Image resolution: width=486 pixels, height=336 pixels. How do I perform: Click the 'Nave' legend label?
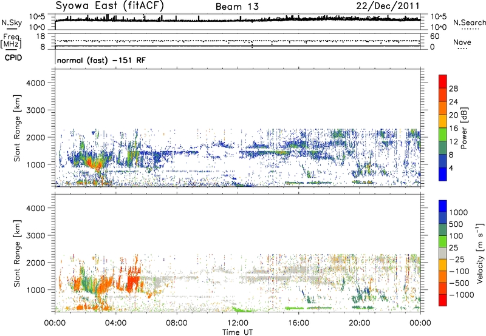(x=462, y=42)
